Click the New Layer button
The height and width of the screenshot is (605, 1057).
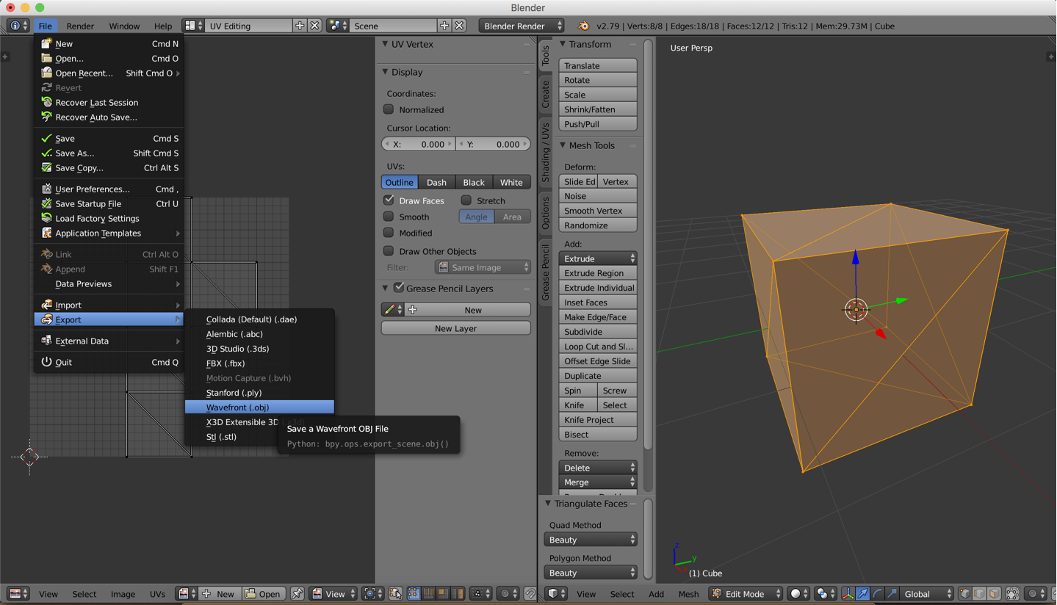[x=455, y=328]
